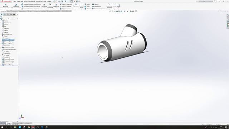Open File Explorer from taskbar

pos(15,127)
